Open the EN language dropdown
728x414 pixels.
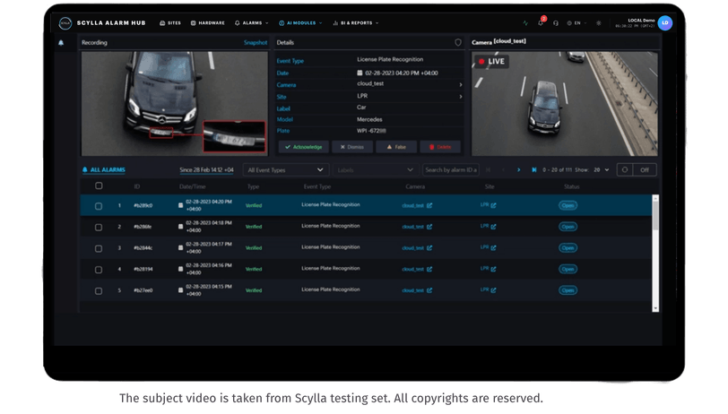(x=576, y=22)
